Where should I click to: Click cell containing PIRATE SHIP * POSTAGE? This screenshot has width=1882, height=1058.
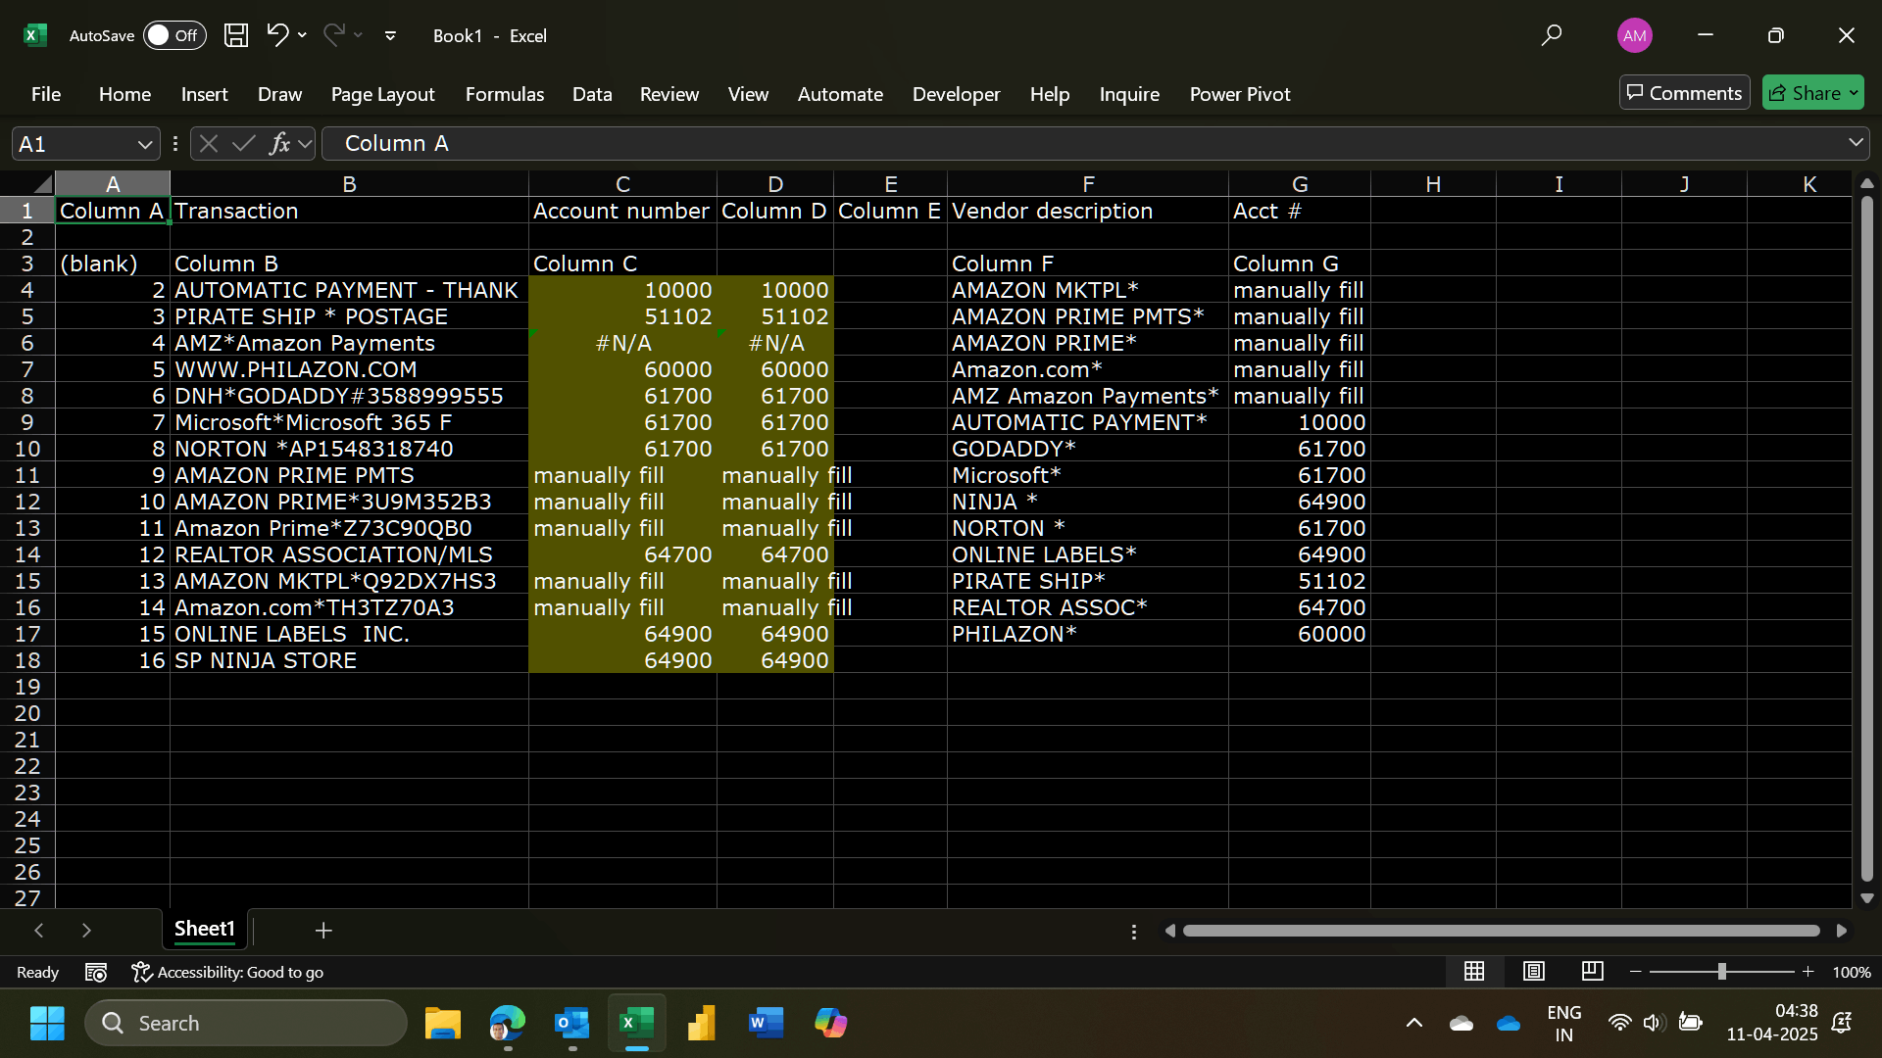tap(349, 316)
